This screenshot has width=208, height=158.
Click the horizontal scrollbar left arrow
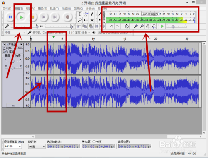[33, 136]
